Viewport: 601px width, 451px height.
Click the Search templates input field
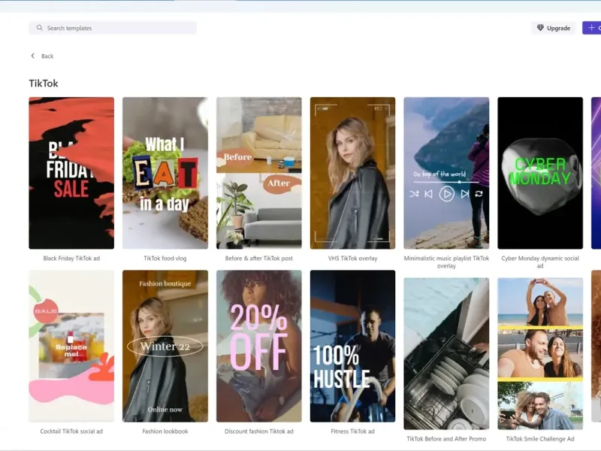tap(112, 28)
